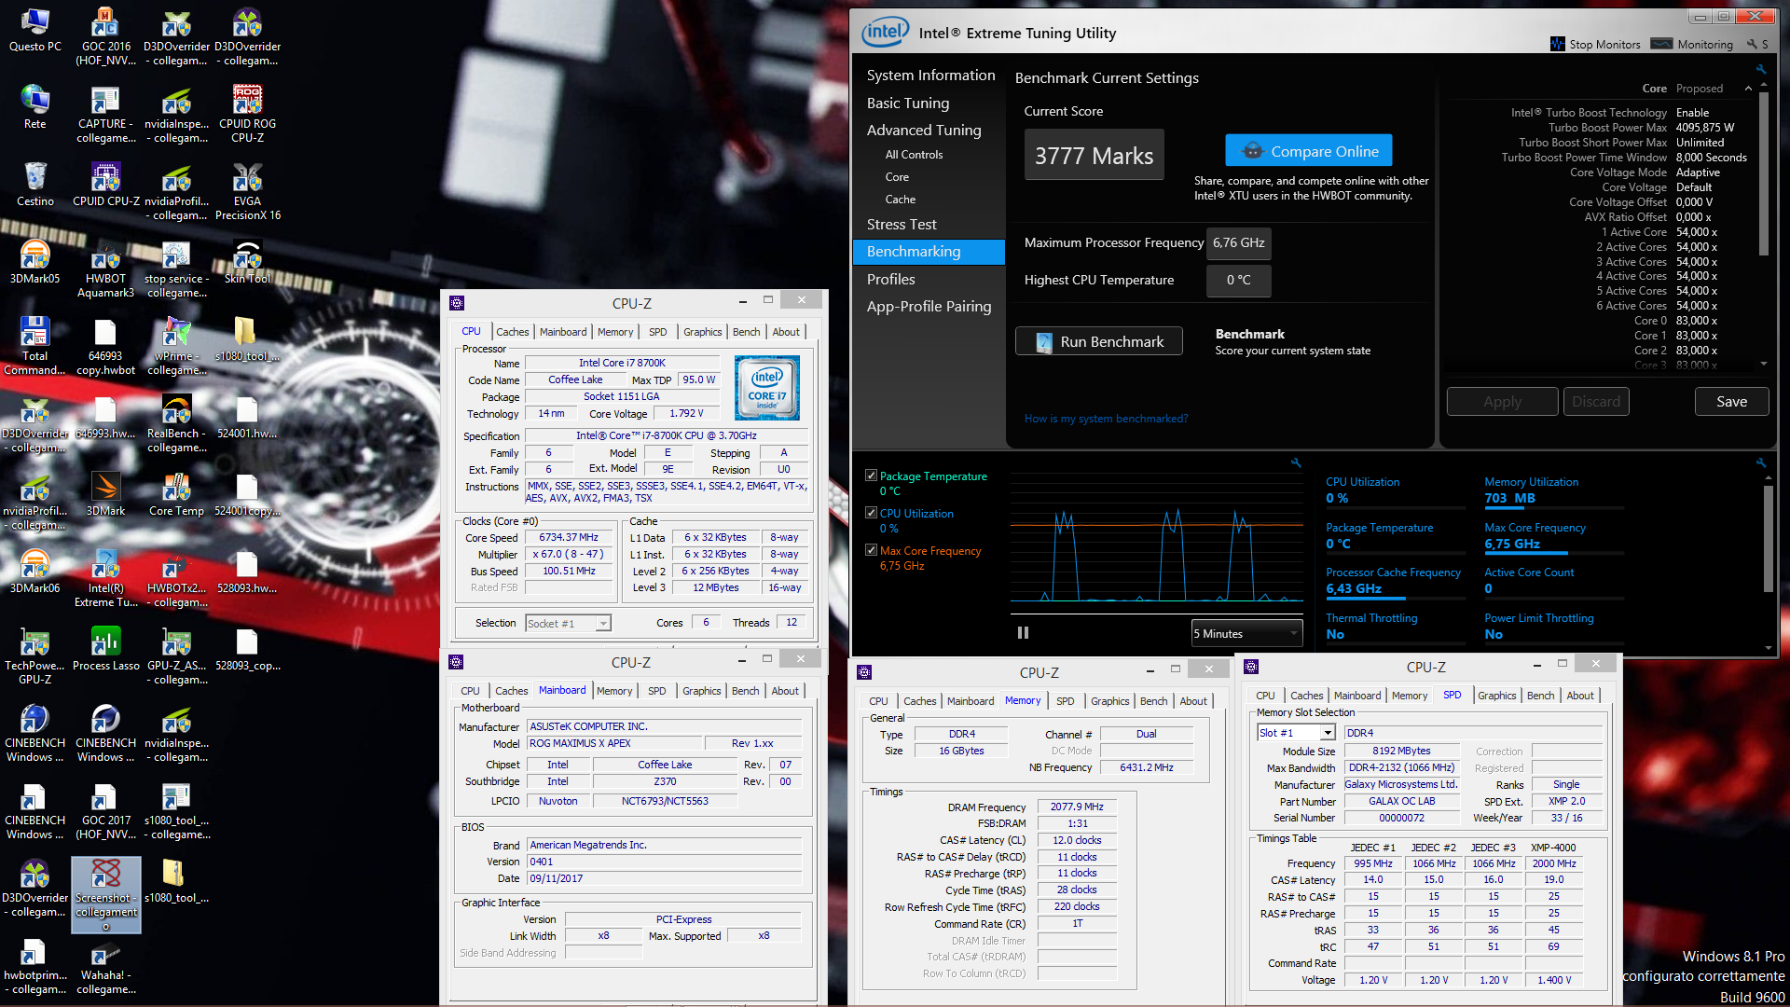
Task: Click the 3777 Marks score box
Action: pos(1094,155)
